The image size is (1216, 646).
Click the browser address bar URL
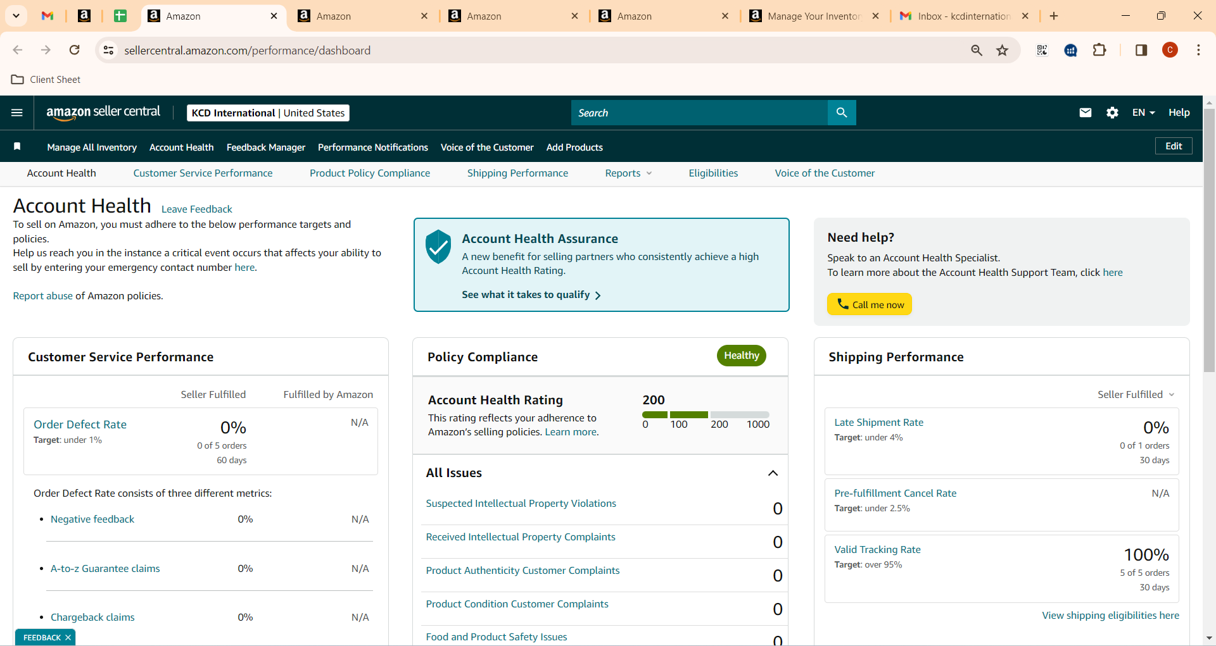247,50
